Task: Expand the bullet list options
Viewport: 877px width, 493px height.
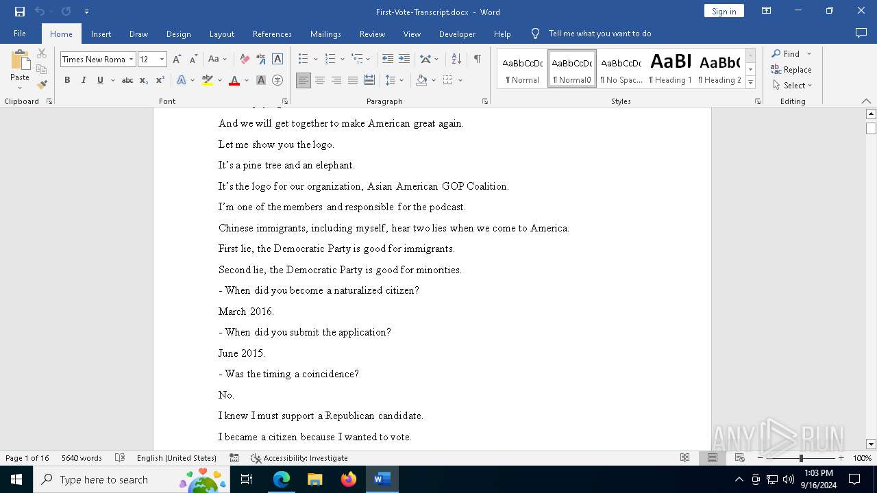Action: [x=315, y=60]
